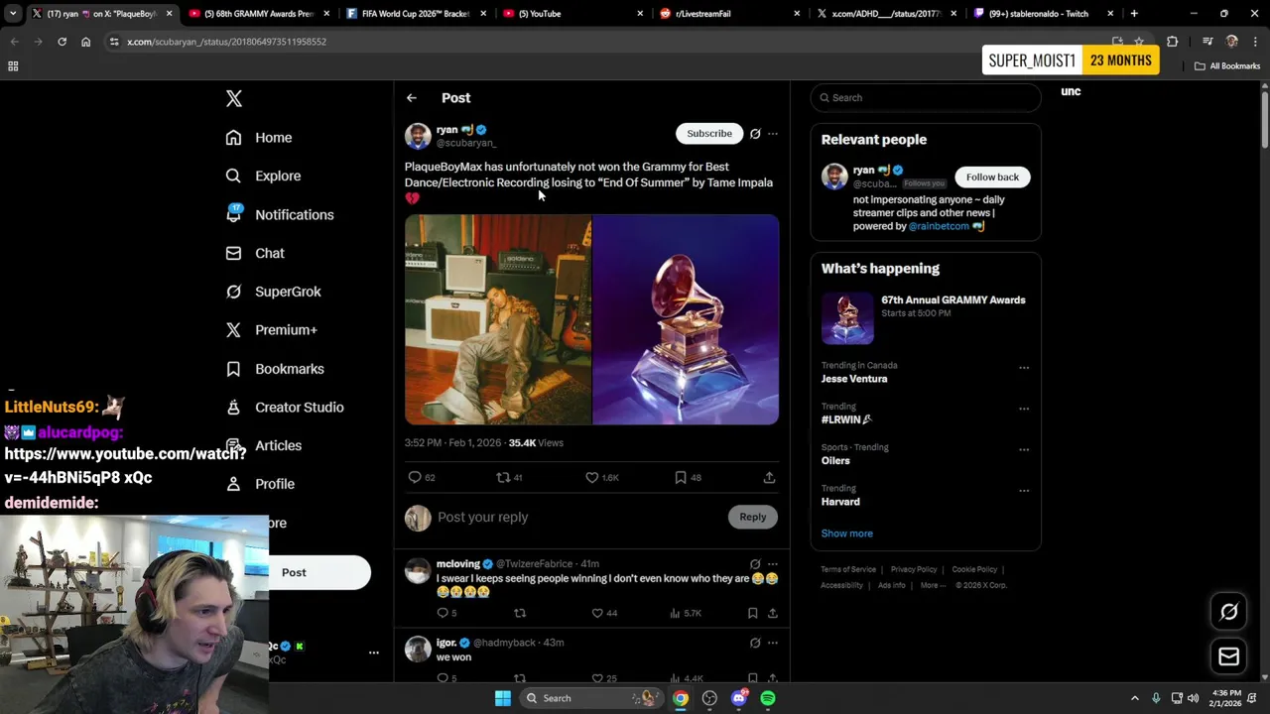This screenshot has width=1270, height=714.
Task: Bookmark the main post with 48 bookmarks
Action: pos(681,478)
